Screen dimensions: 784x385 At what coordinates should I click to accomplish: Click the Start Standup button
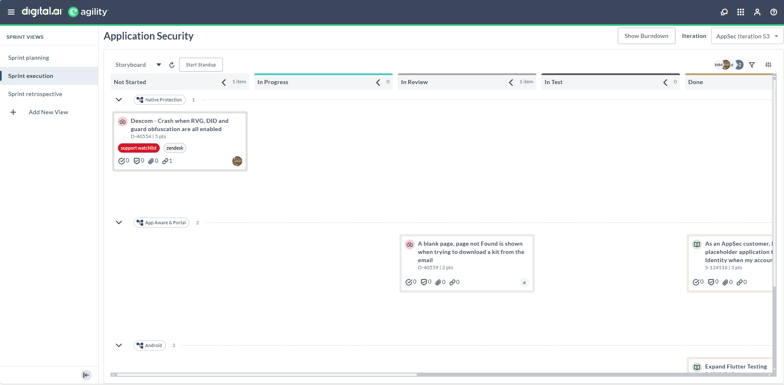tap(201, 65)
